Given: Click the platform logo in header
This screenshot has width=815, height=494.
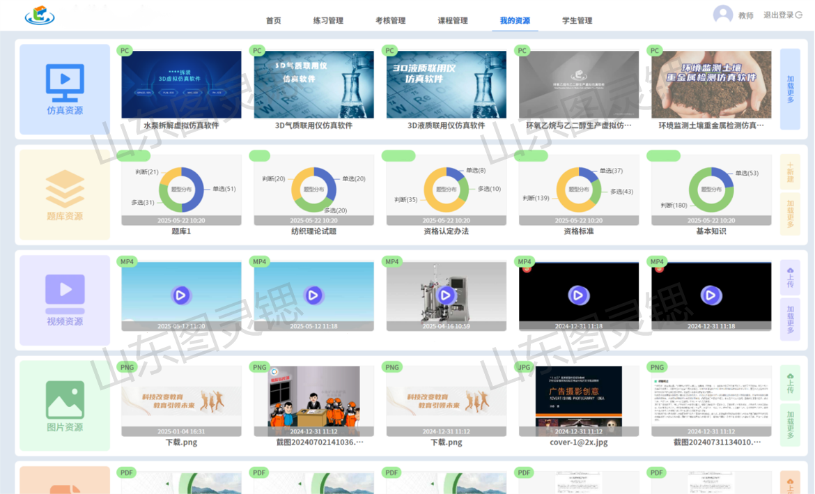Looking at the screenshot, I should [40, 15].
